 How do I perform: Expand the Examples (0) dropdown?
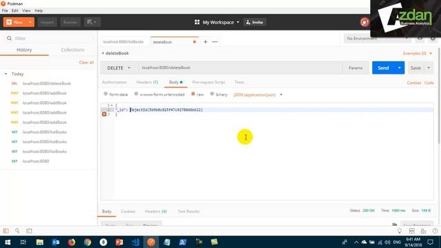point(418,53)
